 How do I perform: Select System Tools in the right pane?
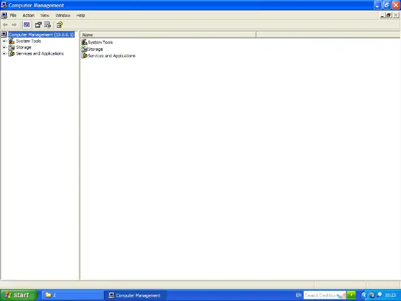[x=100, y=43]
